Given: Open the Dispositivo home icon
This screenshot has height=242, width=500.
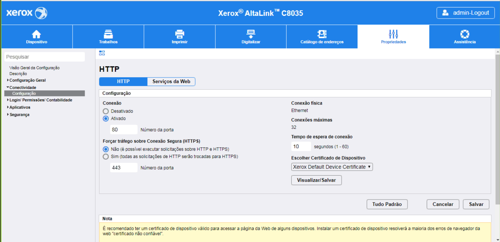Looking at the screenshot, I should tap(36, 34).
